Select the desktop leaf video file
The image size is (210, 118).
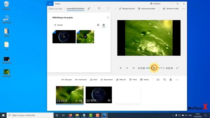(x=7, y=73)
